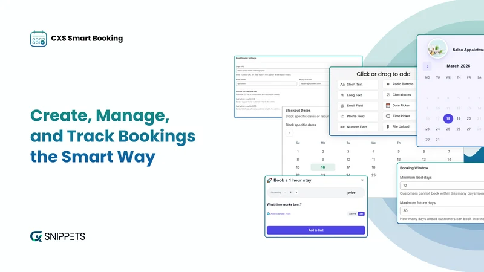Screen dimensions: 484x272
Task: Add a Radio Buttons field
Action: [x=400, y=84]
